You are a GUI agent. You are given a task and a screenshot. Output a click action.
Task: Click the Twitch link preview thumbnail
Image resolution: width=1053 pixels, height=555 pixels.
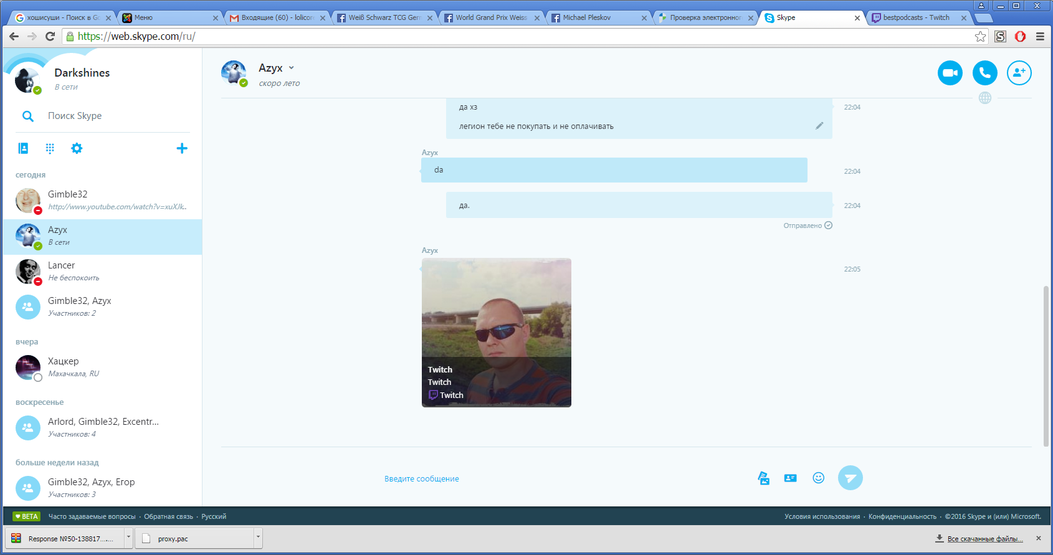497,333
